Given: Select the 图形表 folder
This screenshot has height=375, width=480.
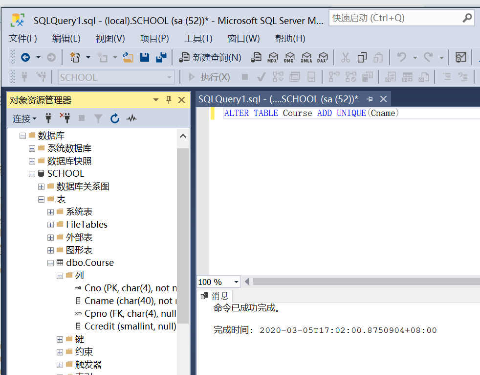Looking at the screenshot, I should [x=75, y=250].
